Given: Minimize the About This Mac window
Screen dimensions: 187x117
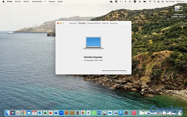Looking at the screenshot, I should coord(60,23).
